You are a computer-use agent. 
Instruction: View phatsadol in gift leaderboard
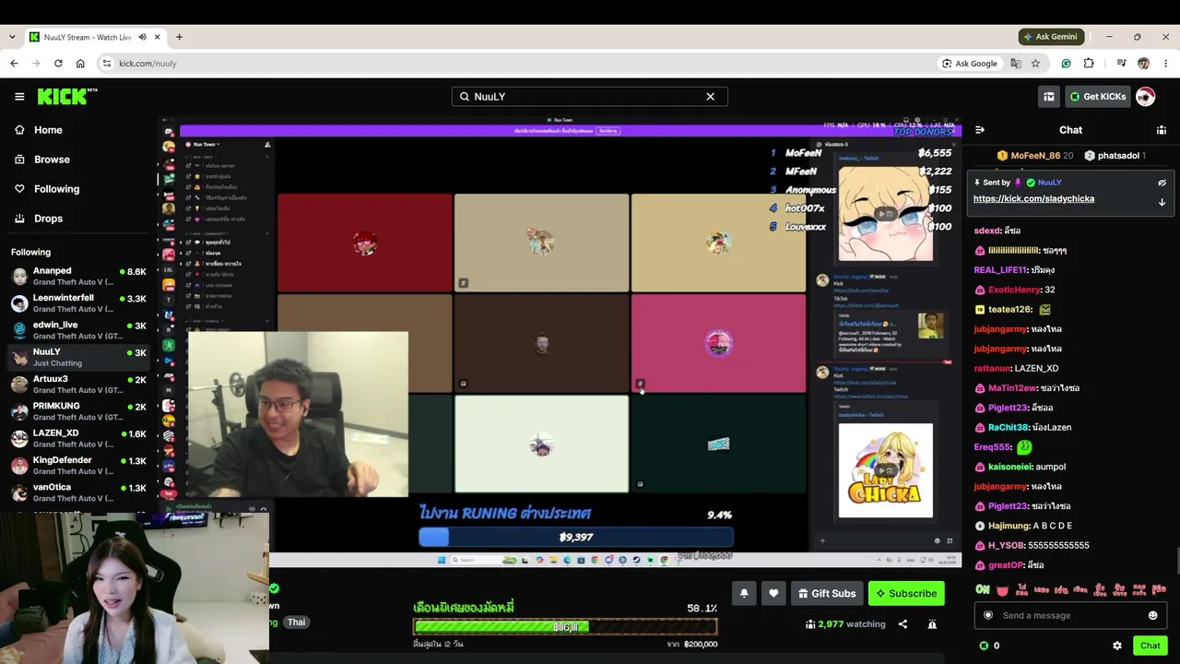point(1115,156)
